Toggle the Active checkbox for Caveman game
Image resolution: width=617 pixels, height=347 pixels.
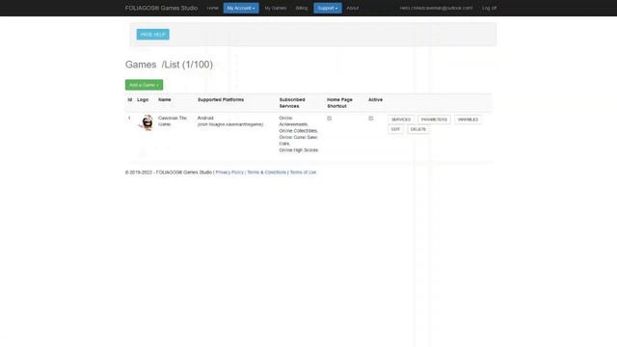pyautogui.click(x=370, y=118)
